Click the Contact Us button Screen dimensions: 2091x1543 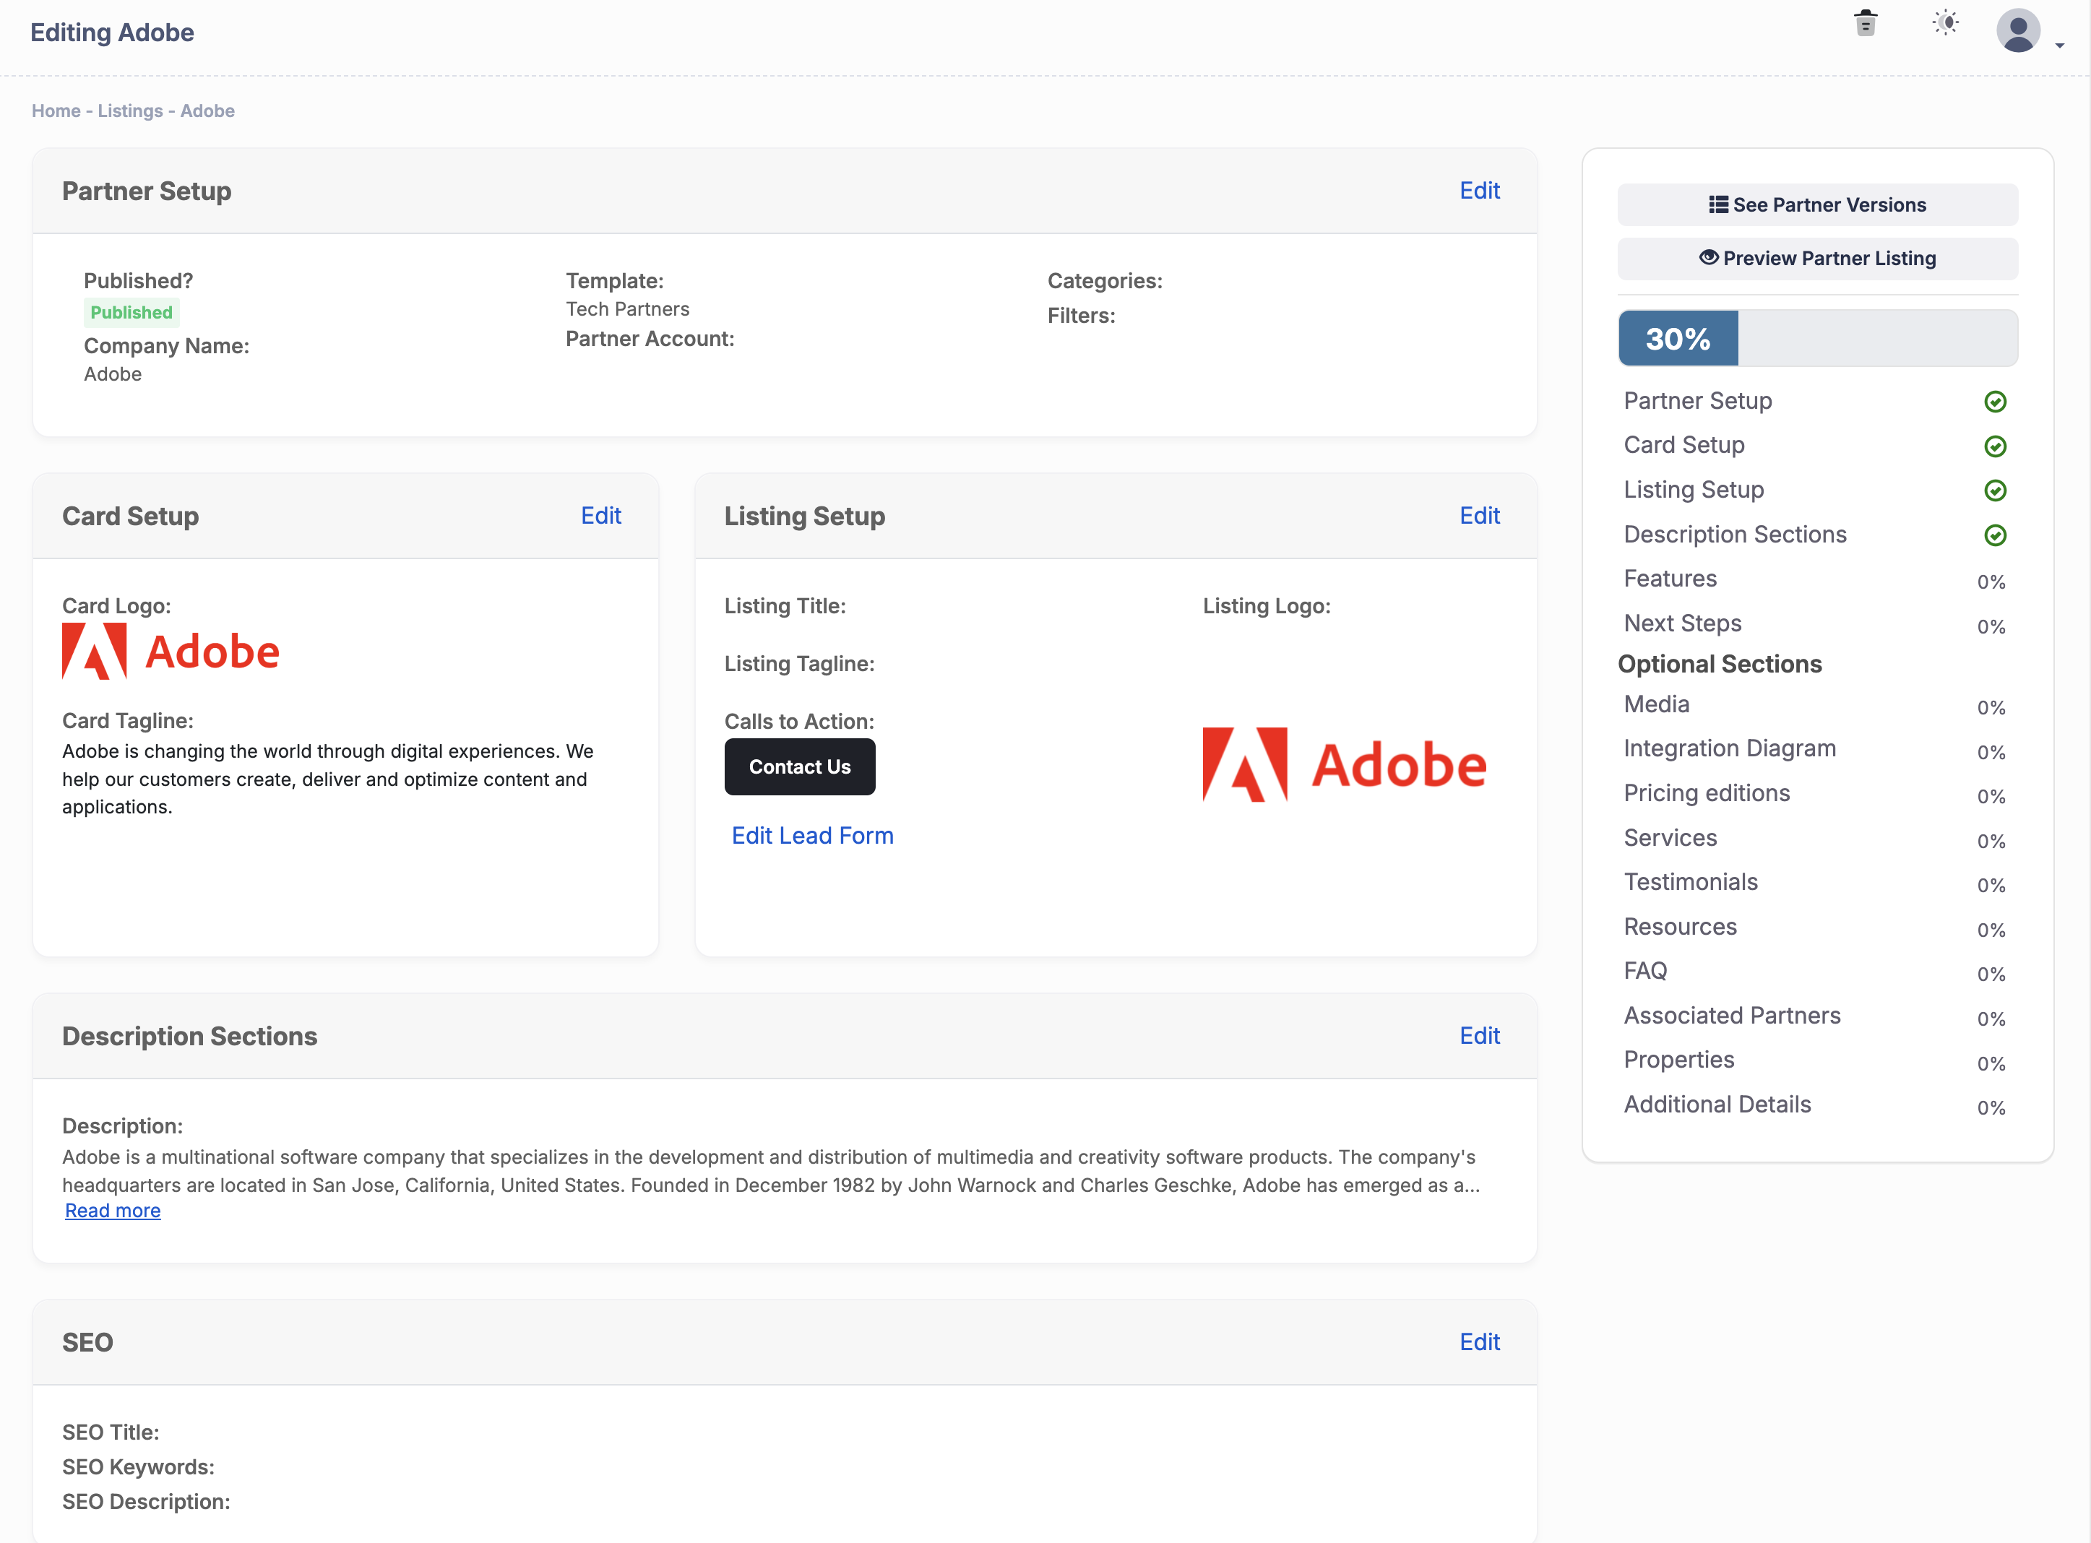pyautogui.click(x=800, y=767)
